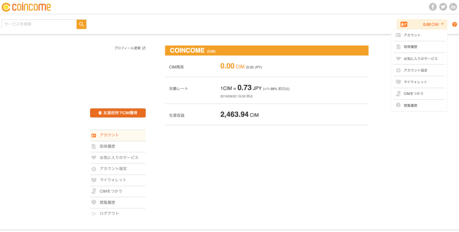Image resolution: width=459 pixels, height=232 pixels.
Task: Expand the 0.00 CIM dropdown arrow
Action: pyautogui.click(x=442, y=24)
